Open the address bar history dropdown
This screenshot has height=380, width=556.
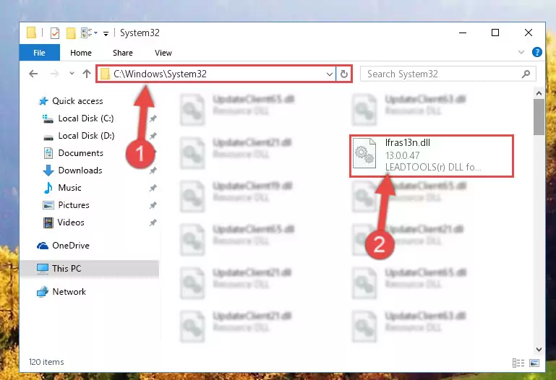click(330, 74)
